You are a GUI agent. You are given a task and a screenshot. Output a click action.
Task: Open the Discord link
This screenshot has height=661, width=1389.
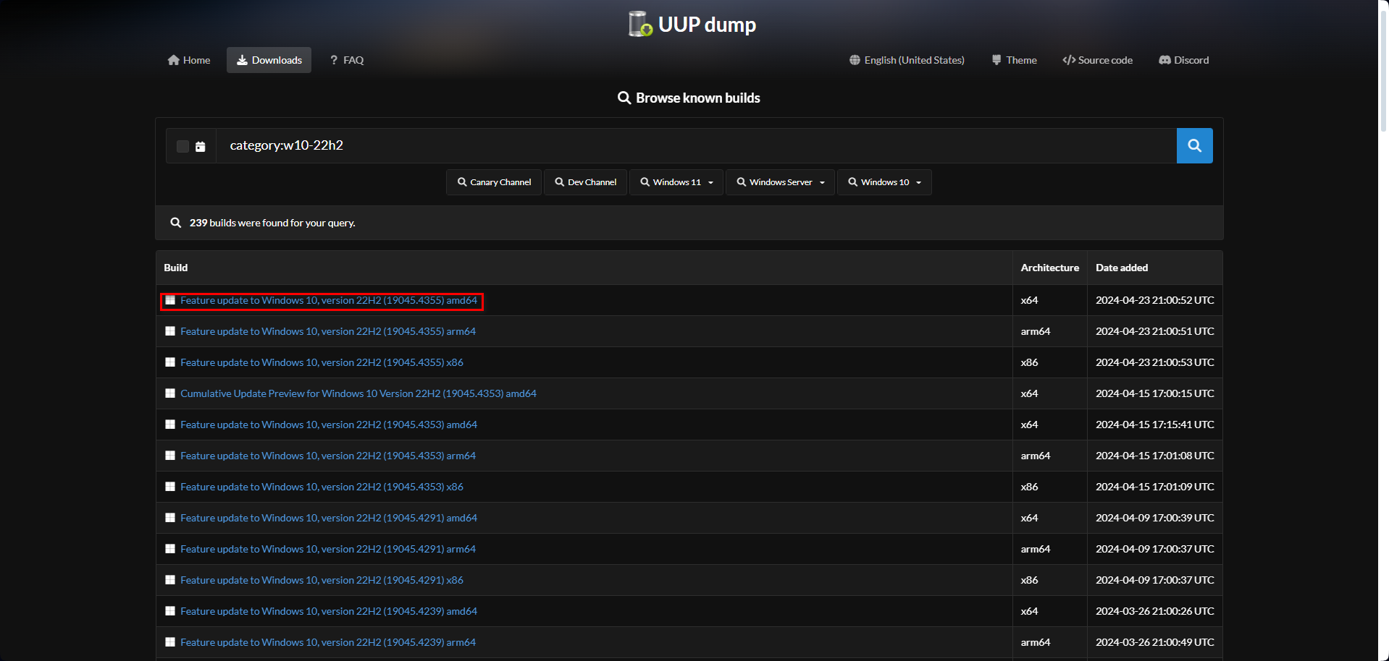1184,60
